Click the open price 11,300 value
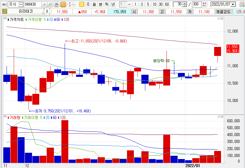 tap(148, 12)
